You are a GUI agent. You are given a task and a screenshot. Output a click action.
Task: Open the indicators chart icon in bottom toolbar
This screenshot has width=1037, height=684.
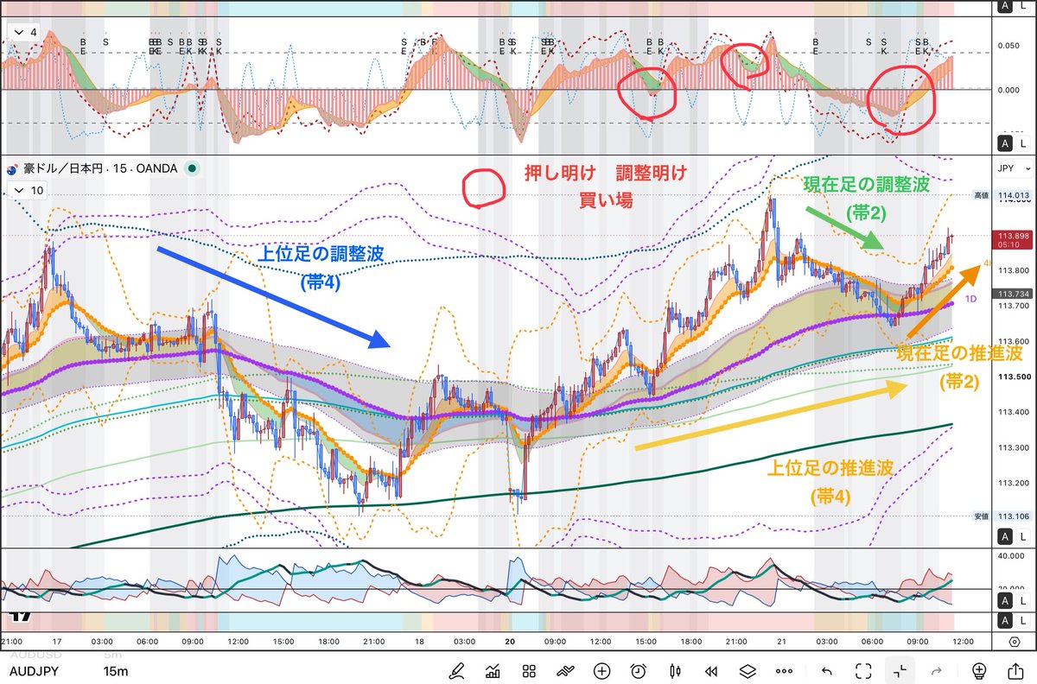click(493, 670)
